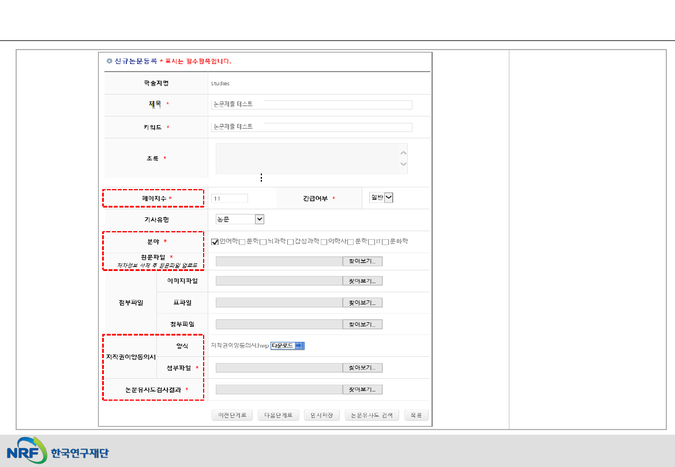The height and width of the screenshot is (467, 675).
Task: Click the 다운로드 arrow icon for 저작권이양동의서.hwp
Action: 299,346
